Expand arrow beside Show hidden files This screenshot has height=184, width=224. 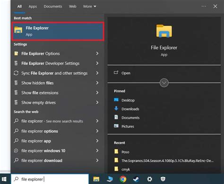(97, 83)
